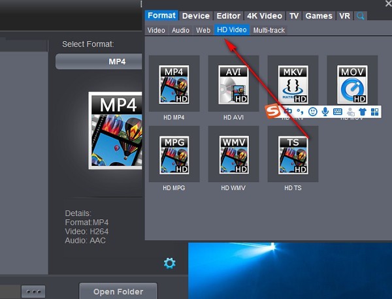Open the 4K Video tab
Image resolution: width=392 pixels, height=299 pixels.
(x=265, y=16)
